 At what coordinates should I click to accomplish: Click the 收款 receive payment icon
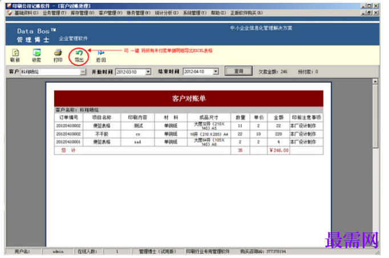[x=37, y=55]
